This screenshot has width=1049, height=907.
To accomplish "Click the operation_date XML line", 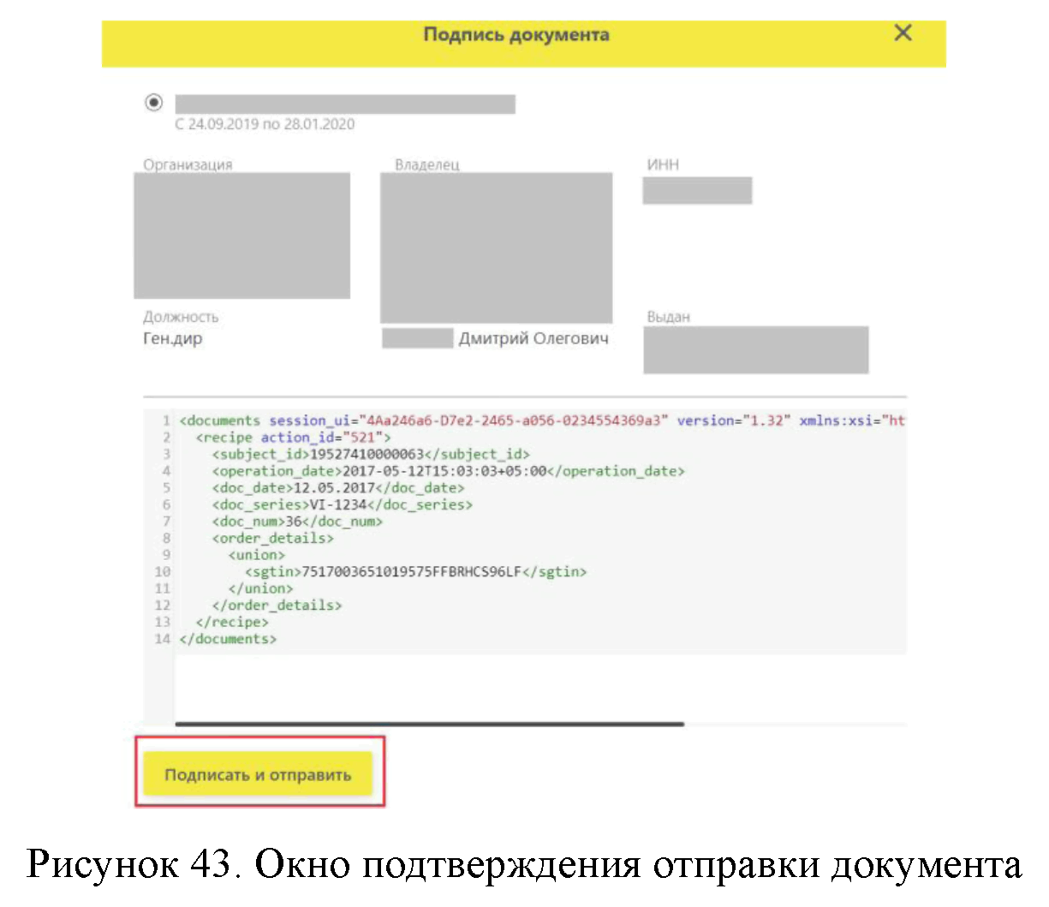I will pyautogui.click(x=448, y=471).
